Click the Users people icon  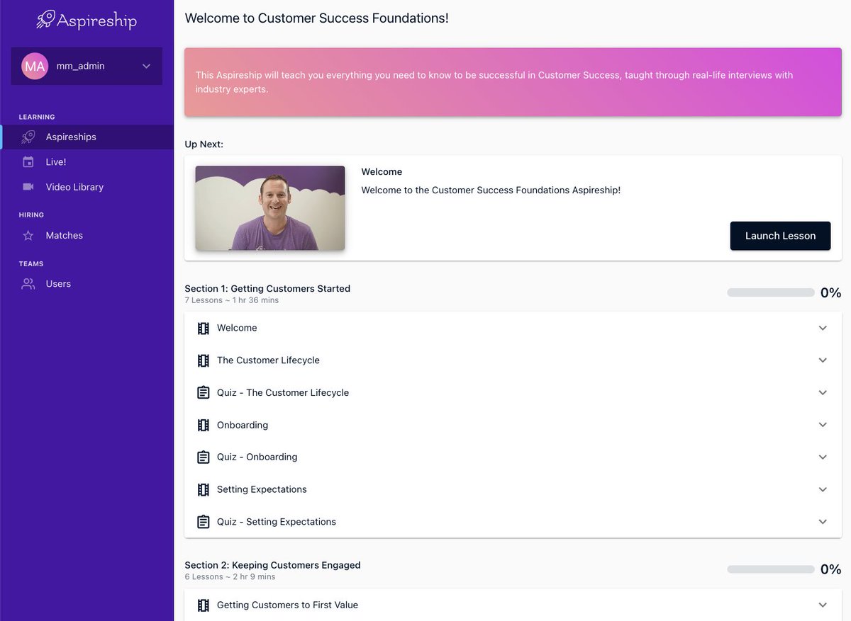[x=28, y=283]
